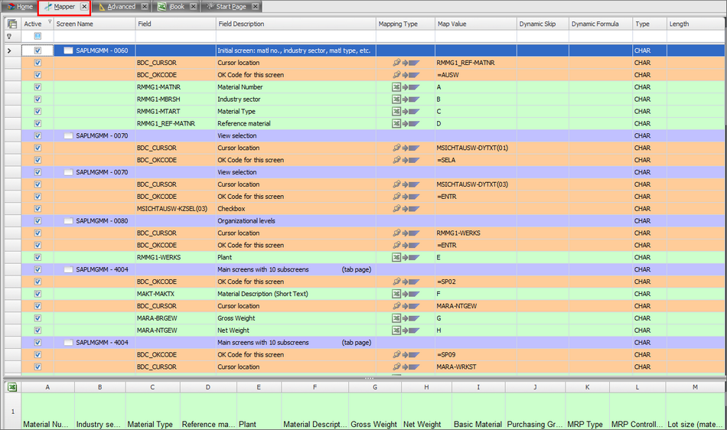Expand row indicator arrow for the selected row
Image resolution: width=727 pixels, height=430 pixels.
(x=9, y=50)
